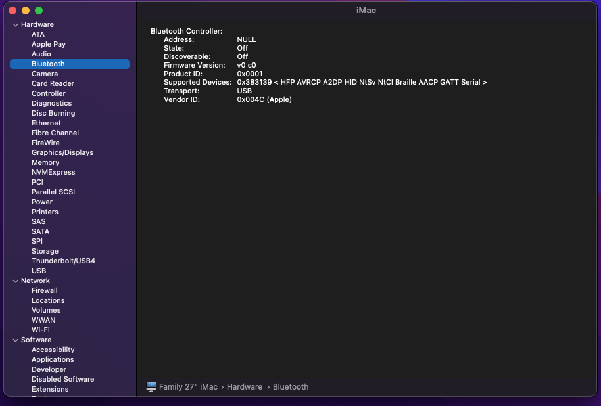Click Family 27" iMac in path bar
Viewport: 601px width, 406px height.
pyautogui.click(x=188, y=387)
